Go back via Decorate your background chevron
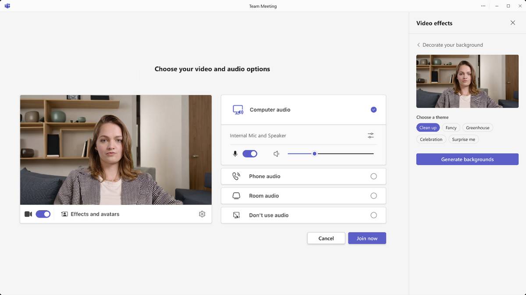526x295 pixels. [x=419, y=45]
